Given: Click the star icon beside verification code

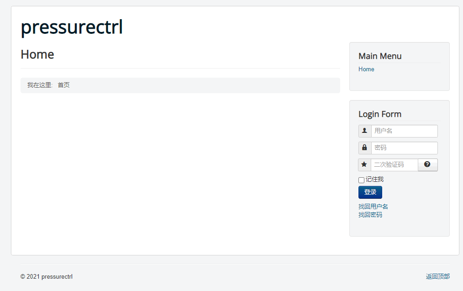Looking at the screenshot, I should (364, 164).
